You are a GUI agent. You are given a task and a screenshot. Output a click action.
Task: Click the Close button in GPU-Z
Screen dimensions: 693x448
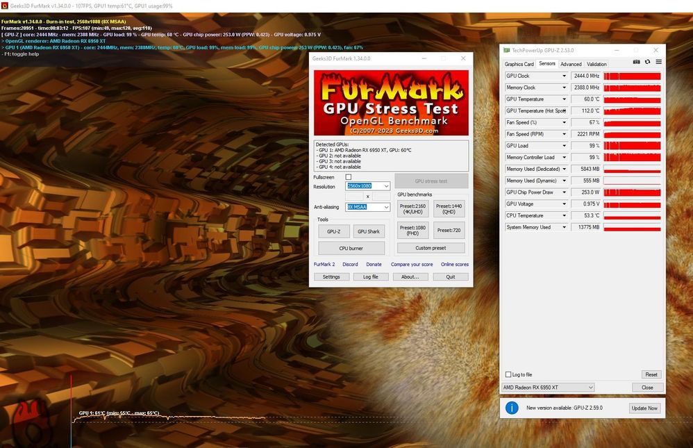[x=647, y=388]
